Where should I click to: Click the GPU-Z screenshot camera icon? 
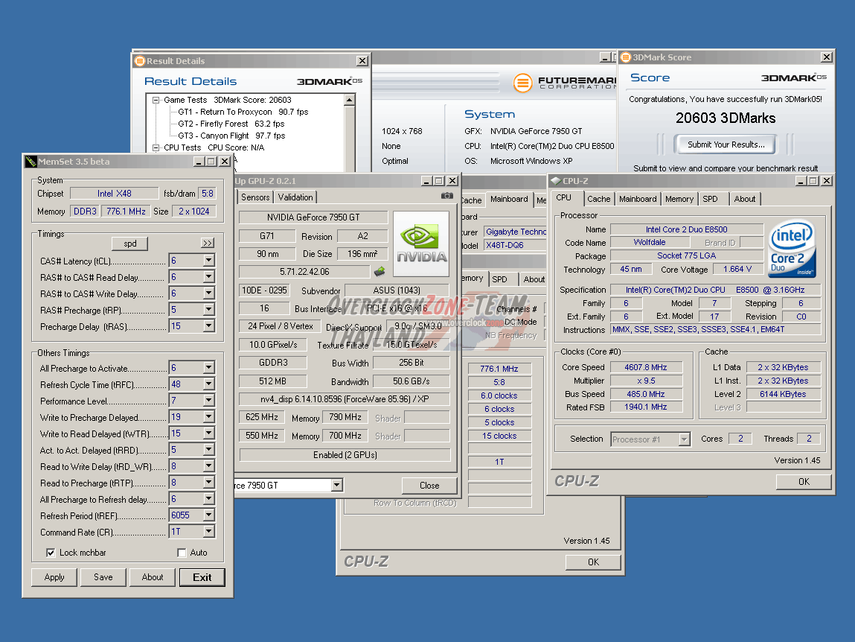(447, 195)
